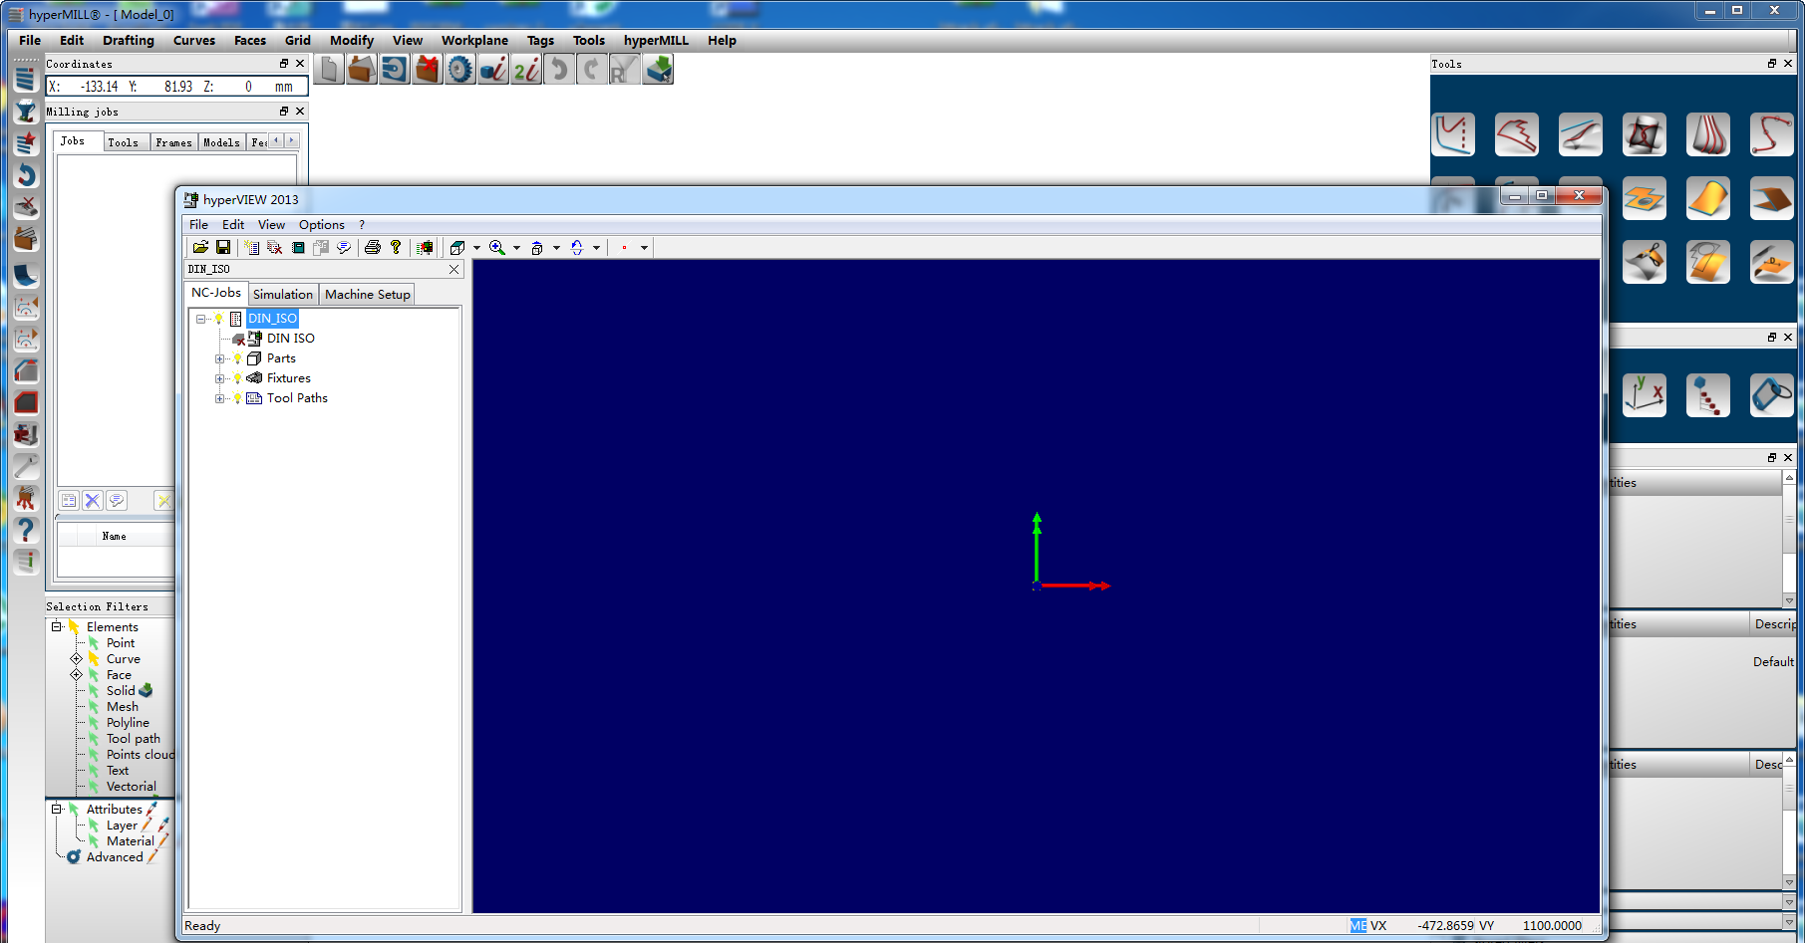Float the Coordinates panel with restore button

pyautogui.click(x=284, y=64)
